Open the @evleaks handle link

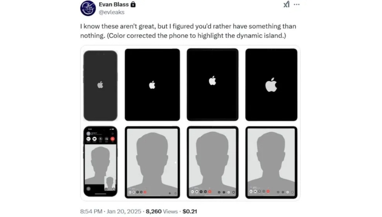(112, 12)
